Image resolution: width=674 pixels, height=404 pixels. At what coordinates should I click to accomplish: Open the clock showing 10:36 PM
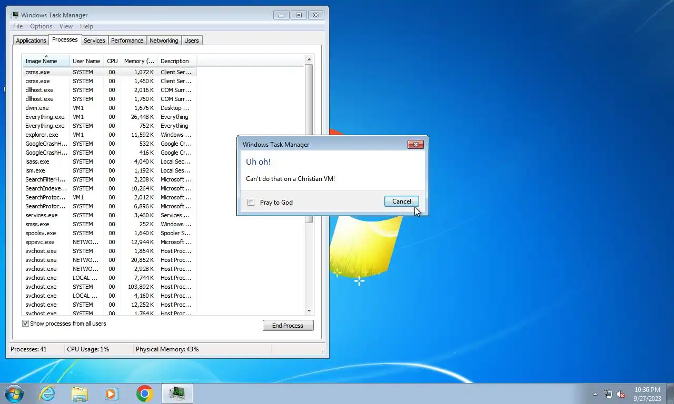tap(647, 394)
